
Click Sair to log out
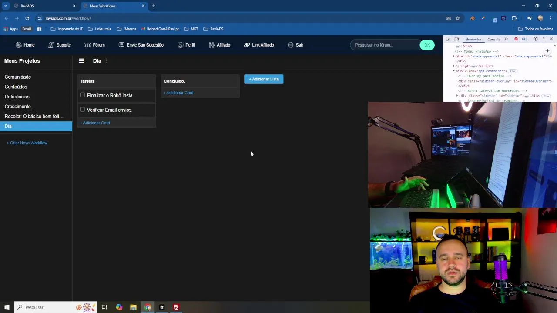click(x=295, y=45)
